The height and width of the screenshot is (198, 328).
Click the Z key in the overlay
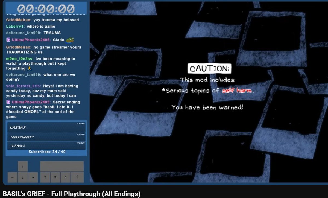pos(45,177)
